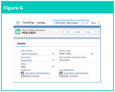The width and height of the screenshot is (115, 92).
Task: Click the Time2Pay - Assign... app name
Action: coord(35,23)
